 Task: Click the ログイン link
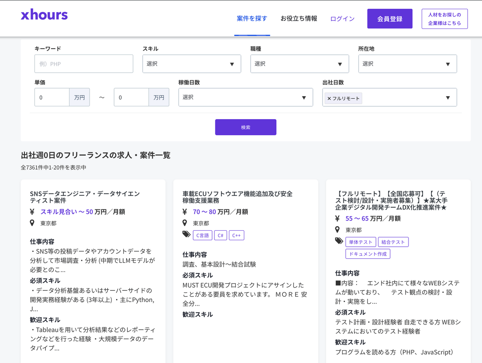(342, 19)
